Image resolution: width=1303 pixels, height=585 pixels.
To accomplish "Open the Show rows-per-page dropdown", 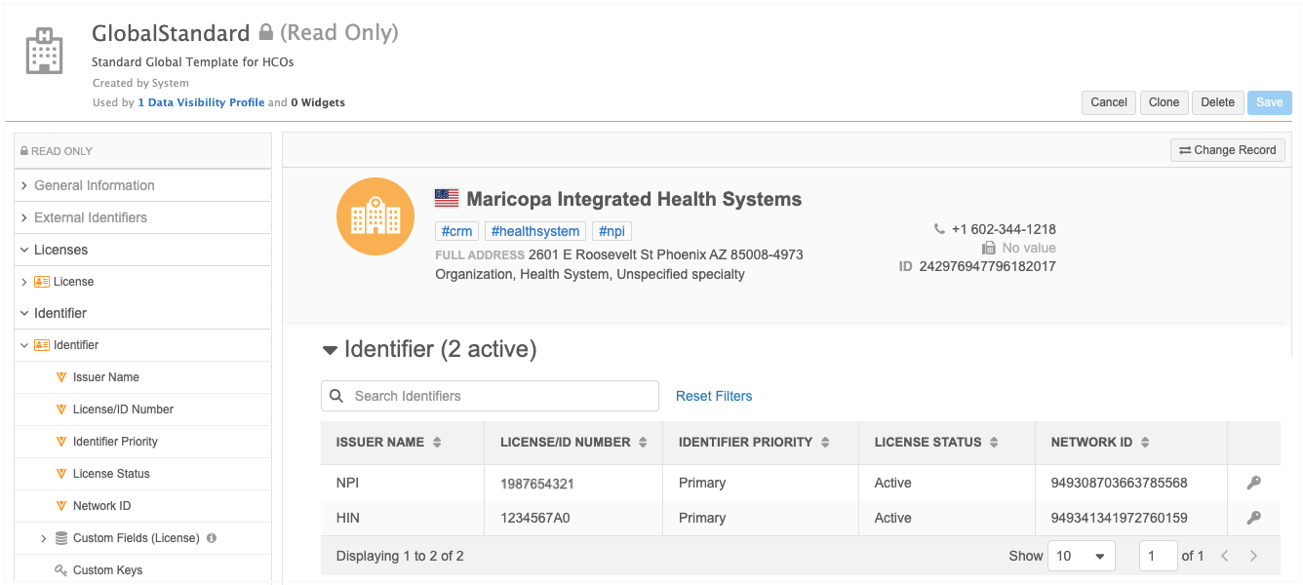I will (x=1082, y=556).
